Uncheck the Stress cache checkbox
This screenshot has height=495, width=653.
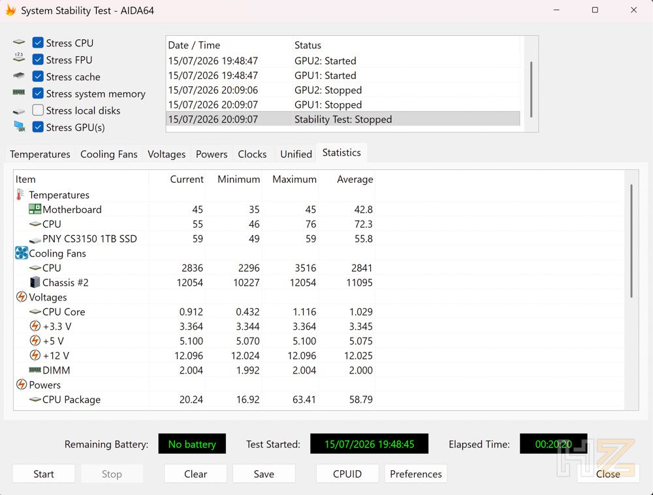click(38, 76)
